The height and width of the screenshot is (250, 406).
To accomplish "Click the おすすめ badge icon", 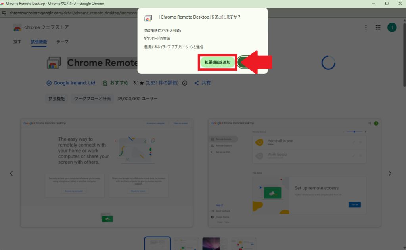I will [105, 83].
